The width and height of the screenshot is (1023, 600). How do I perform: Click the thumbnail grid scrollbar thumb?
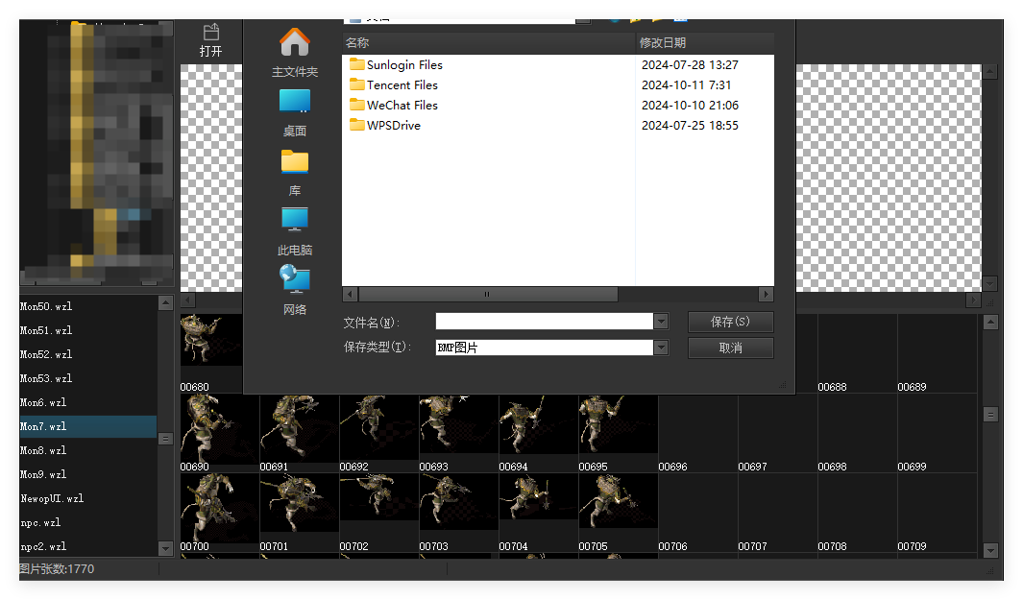click(990, 415)
